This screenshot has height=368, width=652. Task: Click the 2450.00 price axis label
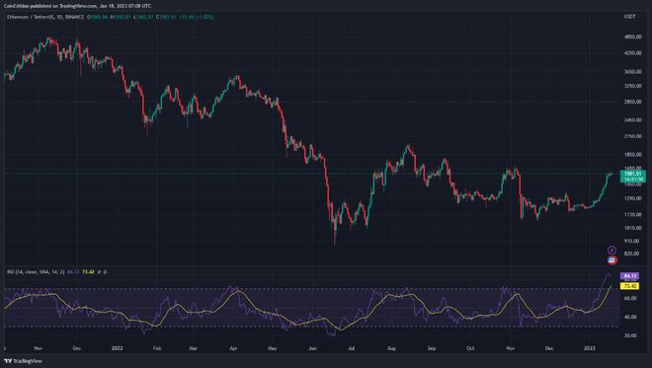[x=632, y=119]
